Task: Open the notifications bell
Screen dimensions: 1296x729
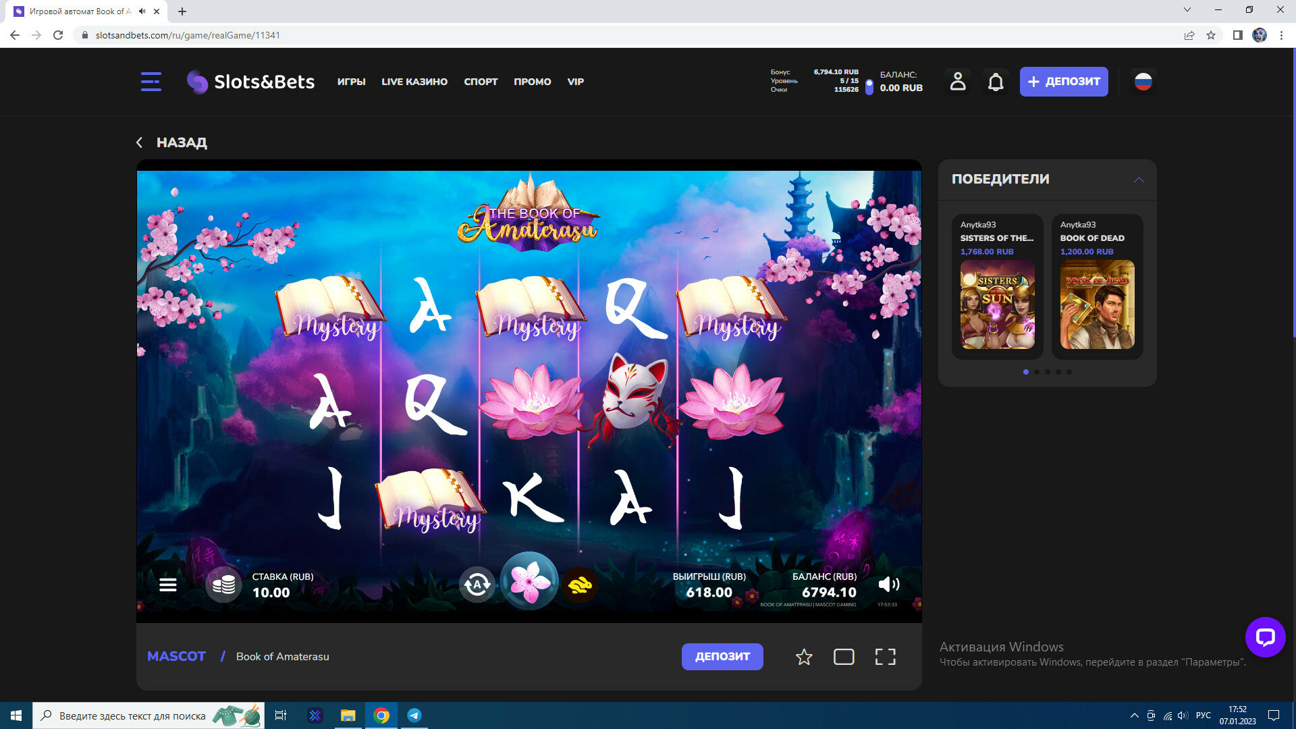Action: (x=996, y=82)
